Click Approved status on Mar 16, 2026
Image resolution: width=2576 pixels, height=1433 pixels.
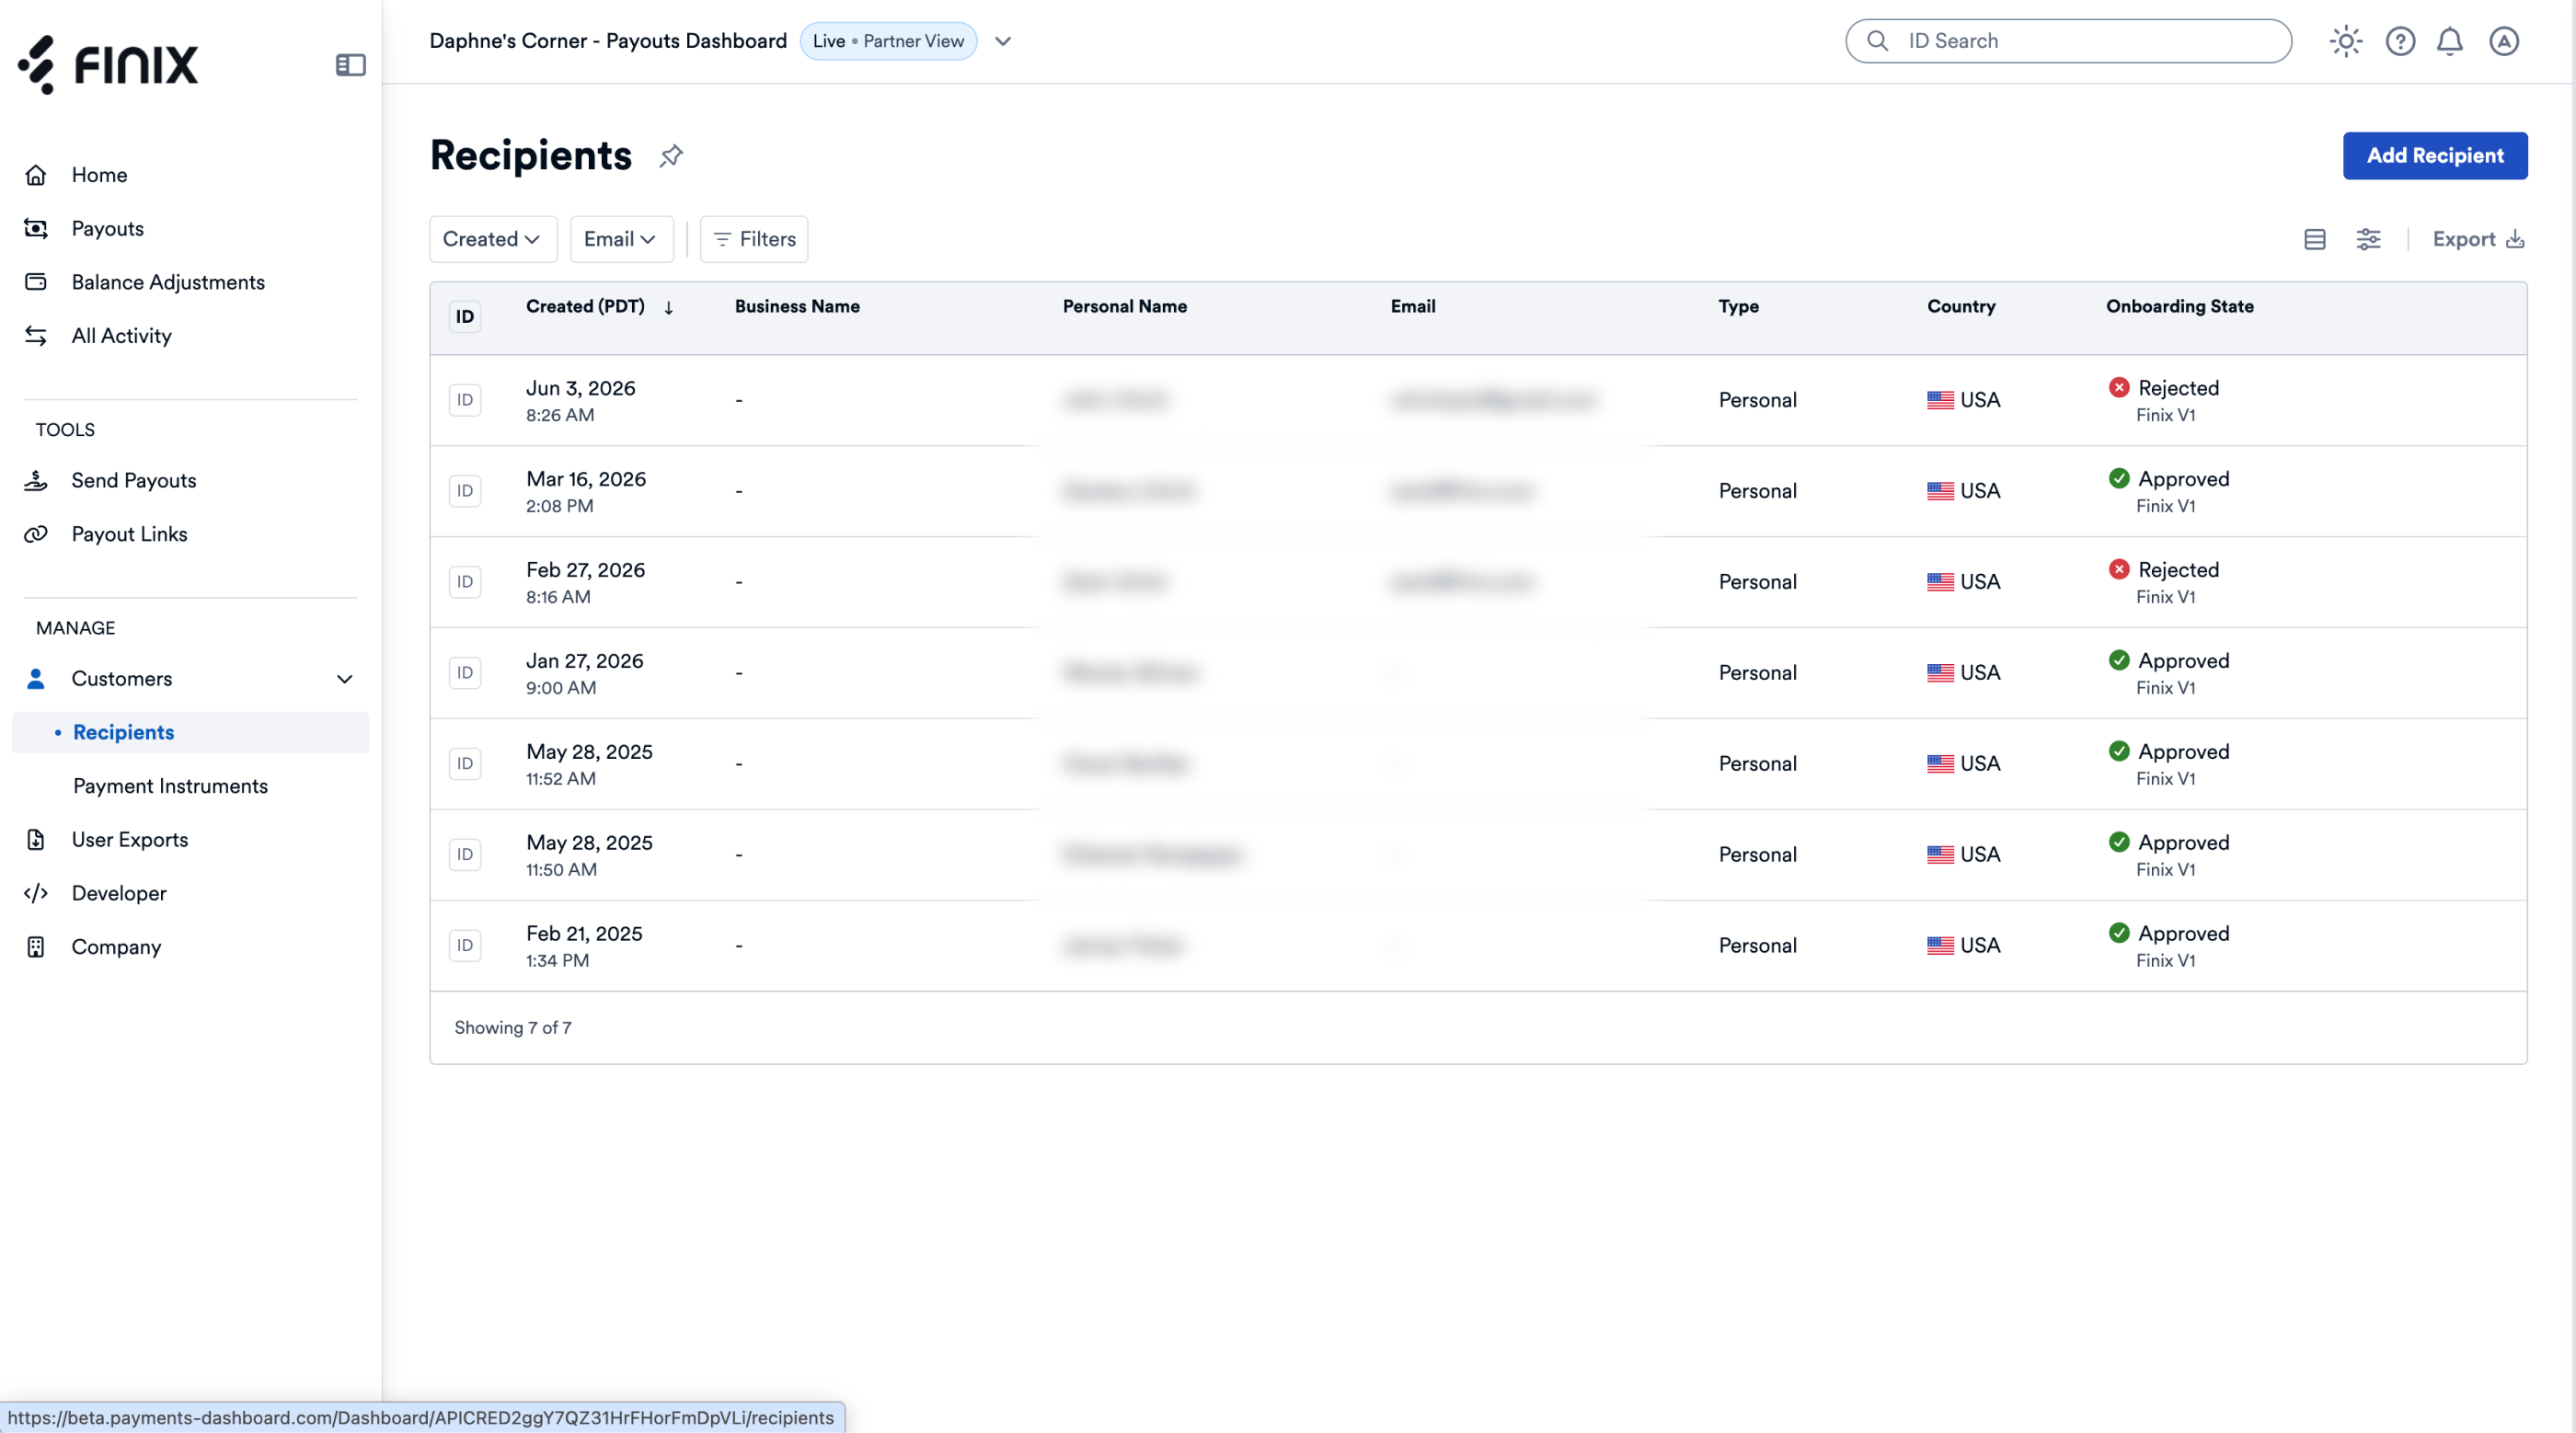[x=2169, y=480]
